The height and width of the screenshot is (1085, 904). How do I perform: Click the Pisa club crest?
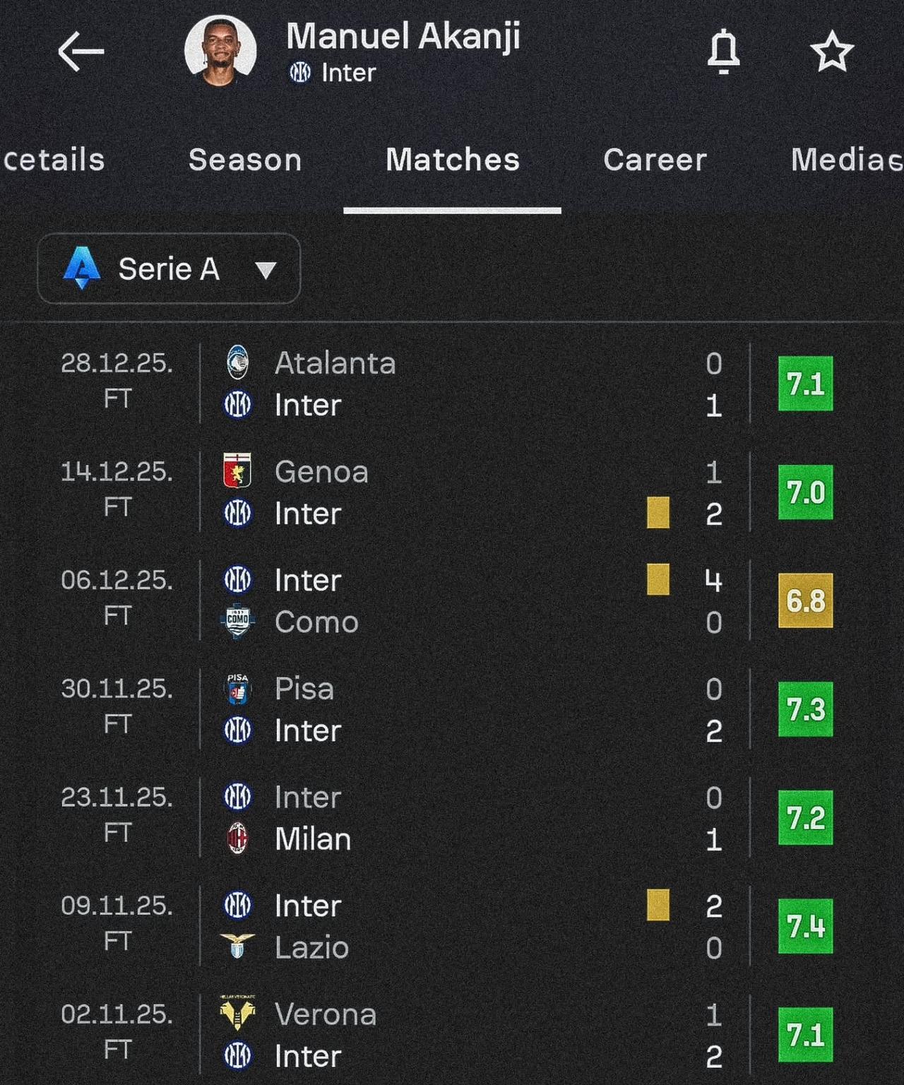click(238, 688)
